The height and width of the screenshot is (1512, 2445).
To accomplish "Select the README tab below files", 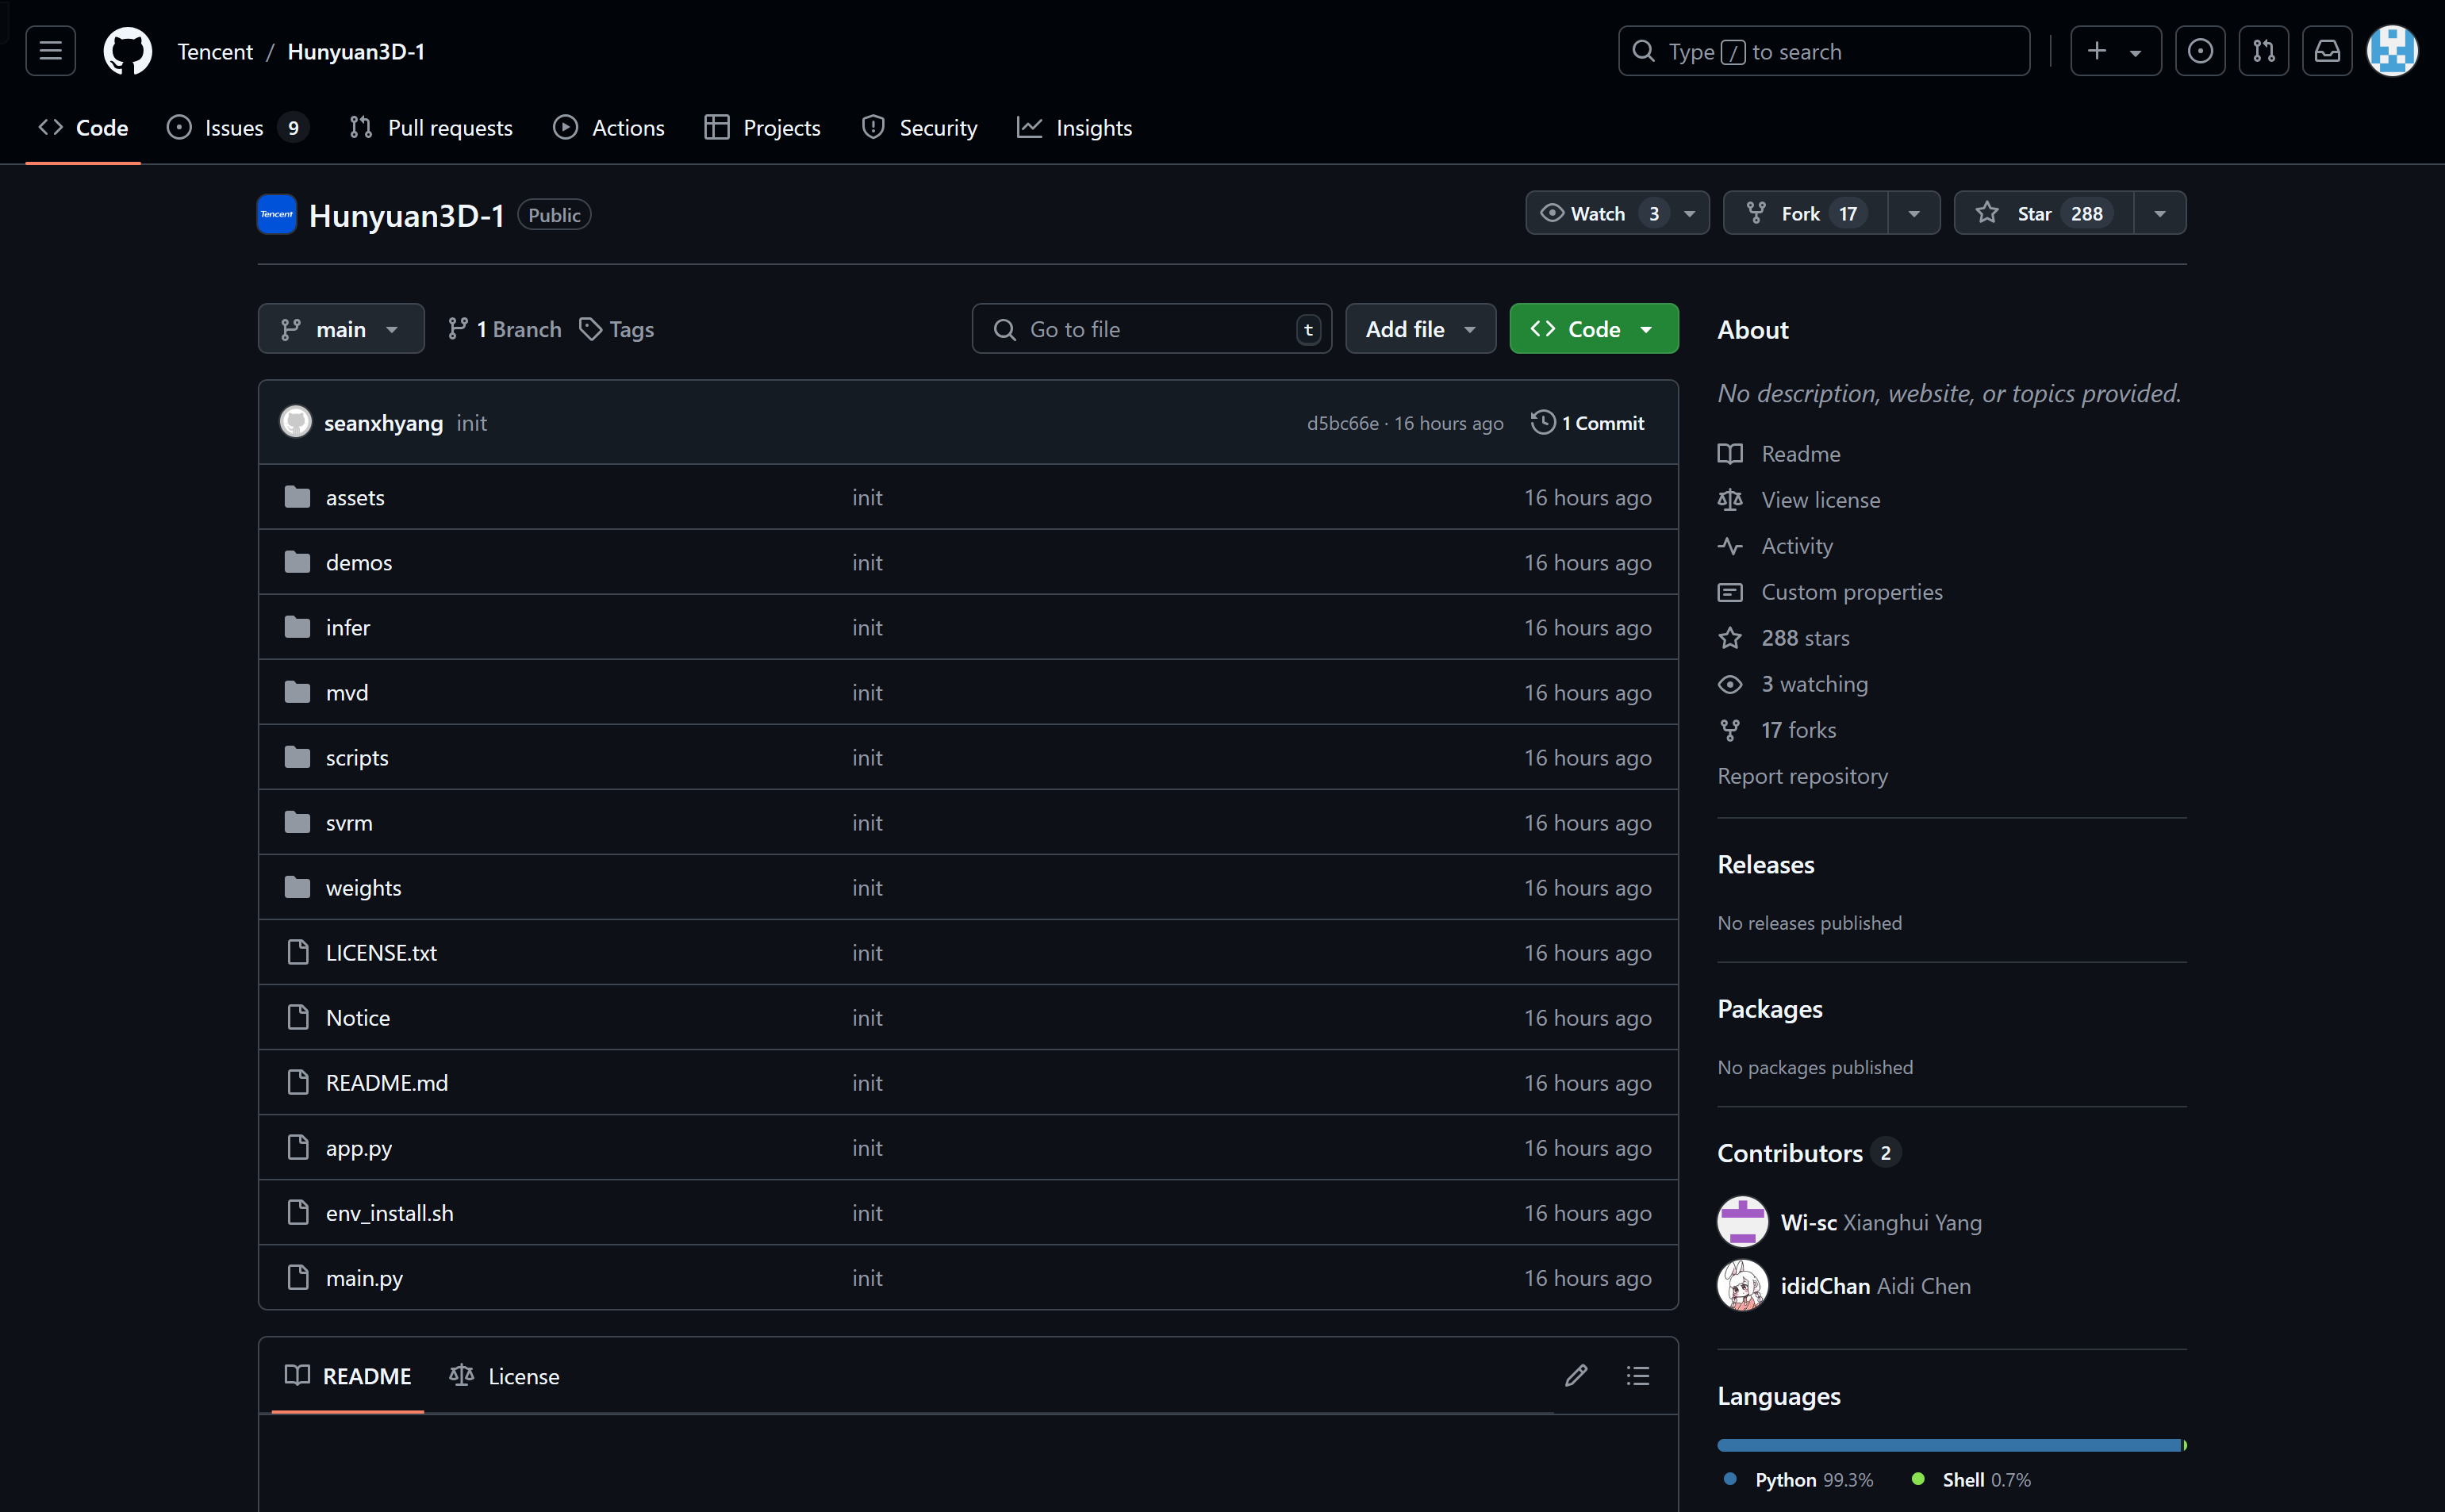I will (348, 1376).
